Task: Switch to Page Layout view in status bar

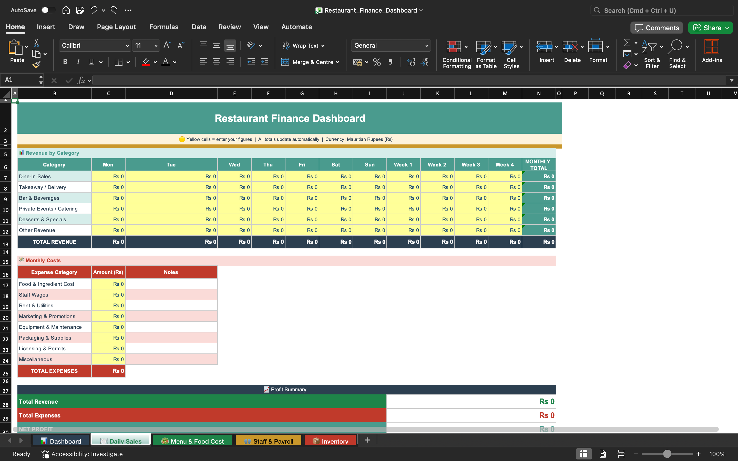Action: pos(602,454)
